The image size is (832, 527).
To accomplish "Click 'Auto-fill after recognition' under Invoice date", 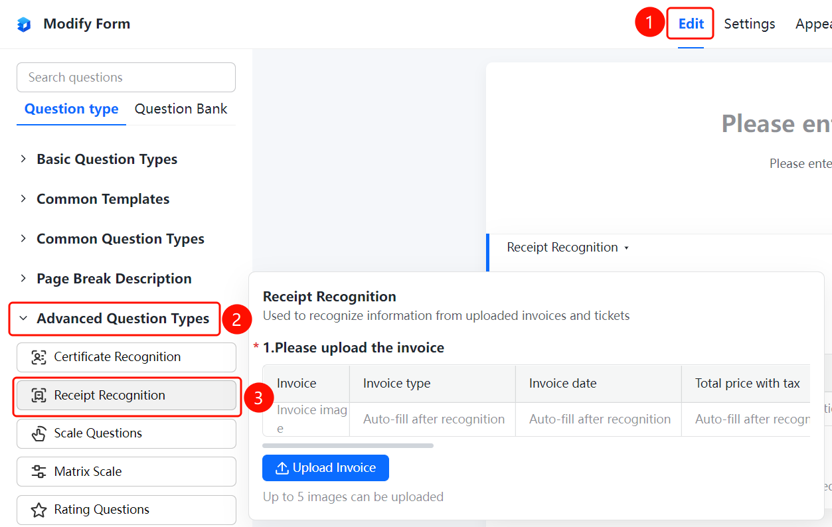I will pyautogui.click(x=600, y=419).
